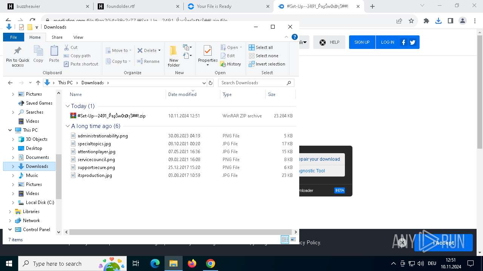The width and height of the screenshot is (483, 271).
Task: Minimize the ribbon chevron
Action: pos(286,37)
